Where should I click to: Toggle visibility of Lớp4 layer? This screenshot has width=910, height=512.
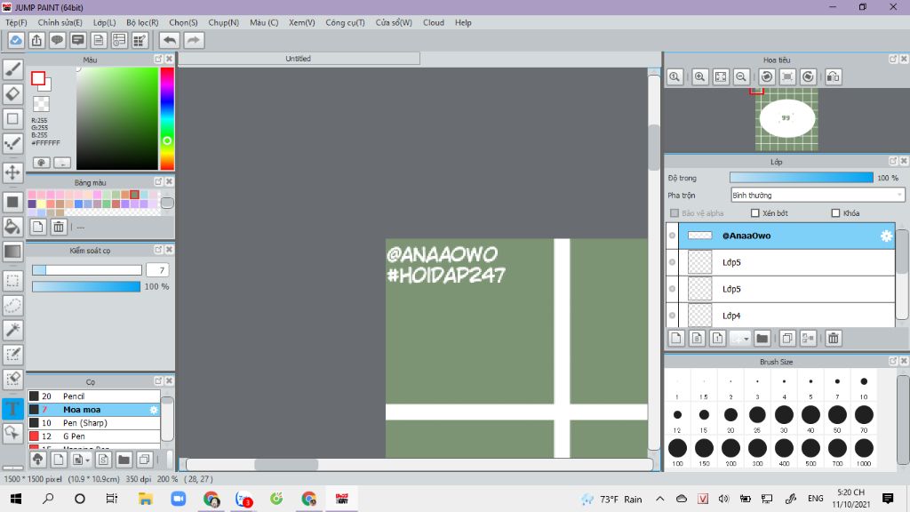(x=672, y=316)
